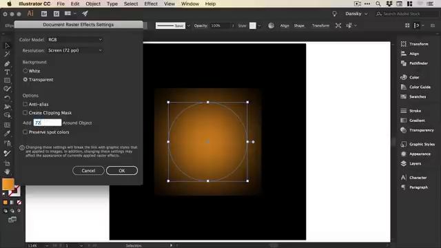Open the Color Guide panel

point(416,87)
